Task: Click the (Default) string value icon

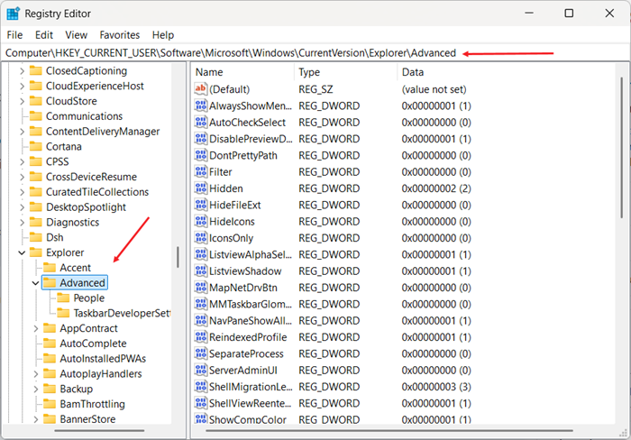Action: click(x=200, y=89)
